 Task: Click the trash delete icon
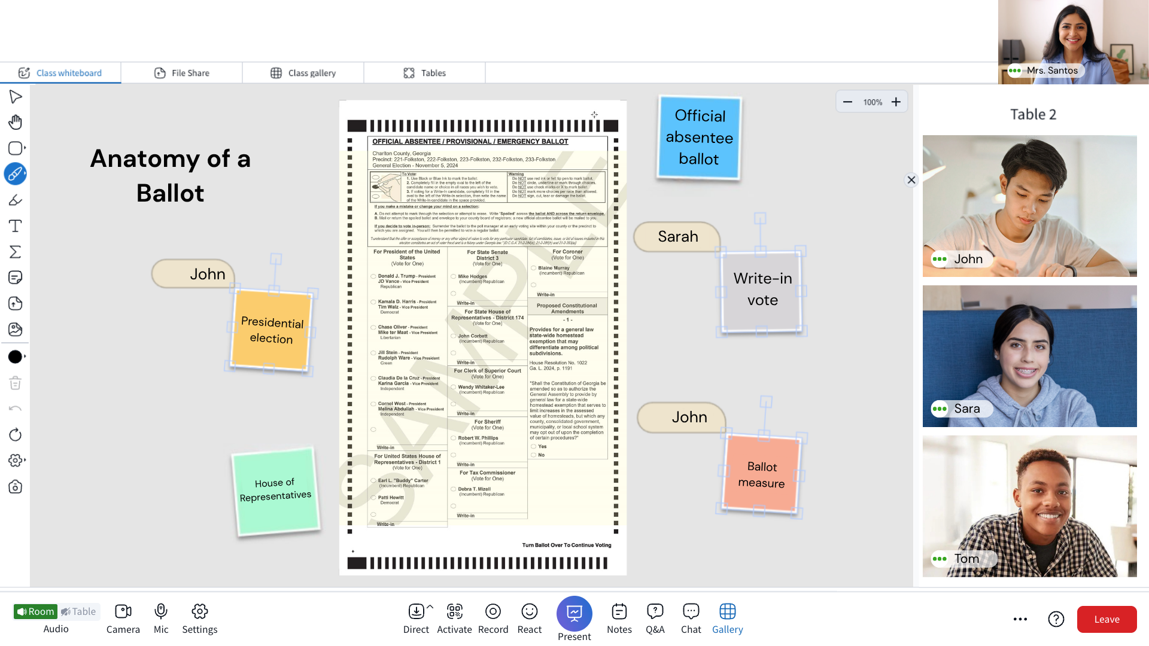16,383
